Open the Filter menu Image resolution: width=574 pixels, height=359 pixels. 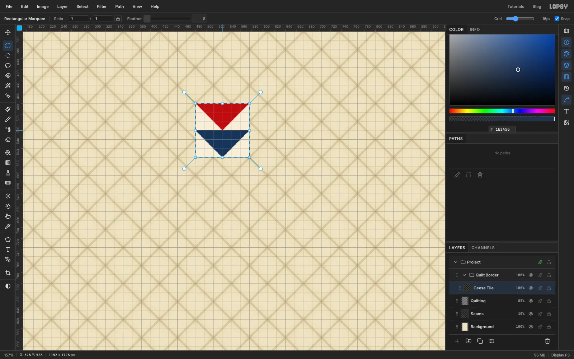pos(102,6)
